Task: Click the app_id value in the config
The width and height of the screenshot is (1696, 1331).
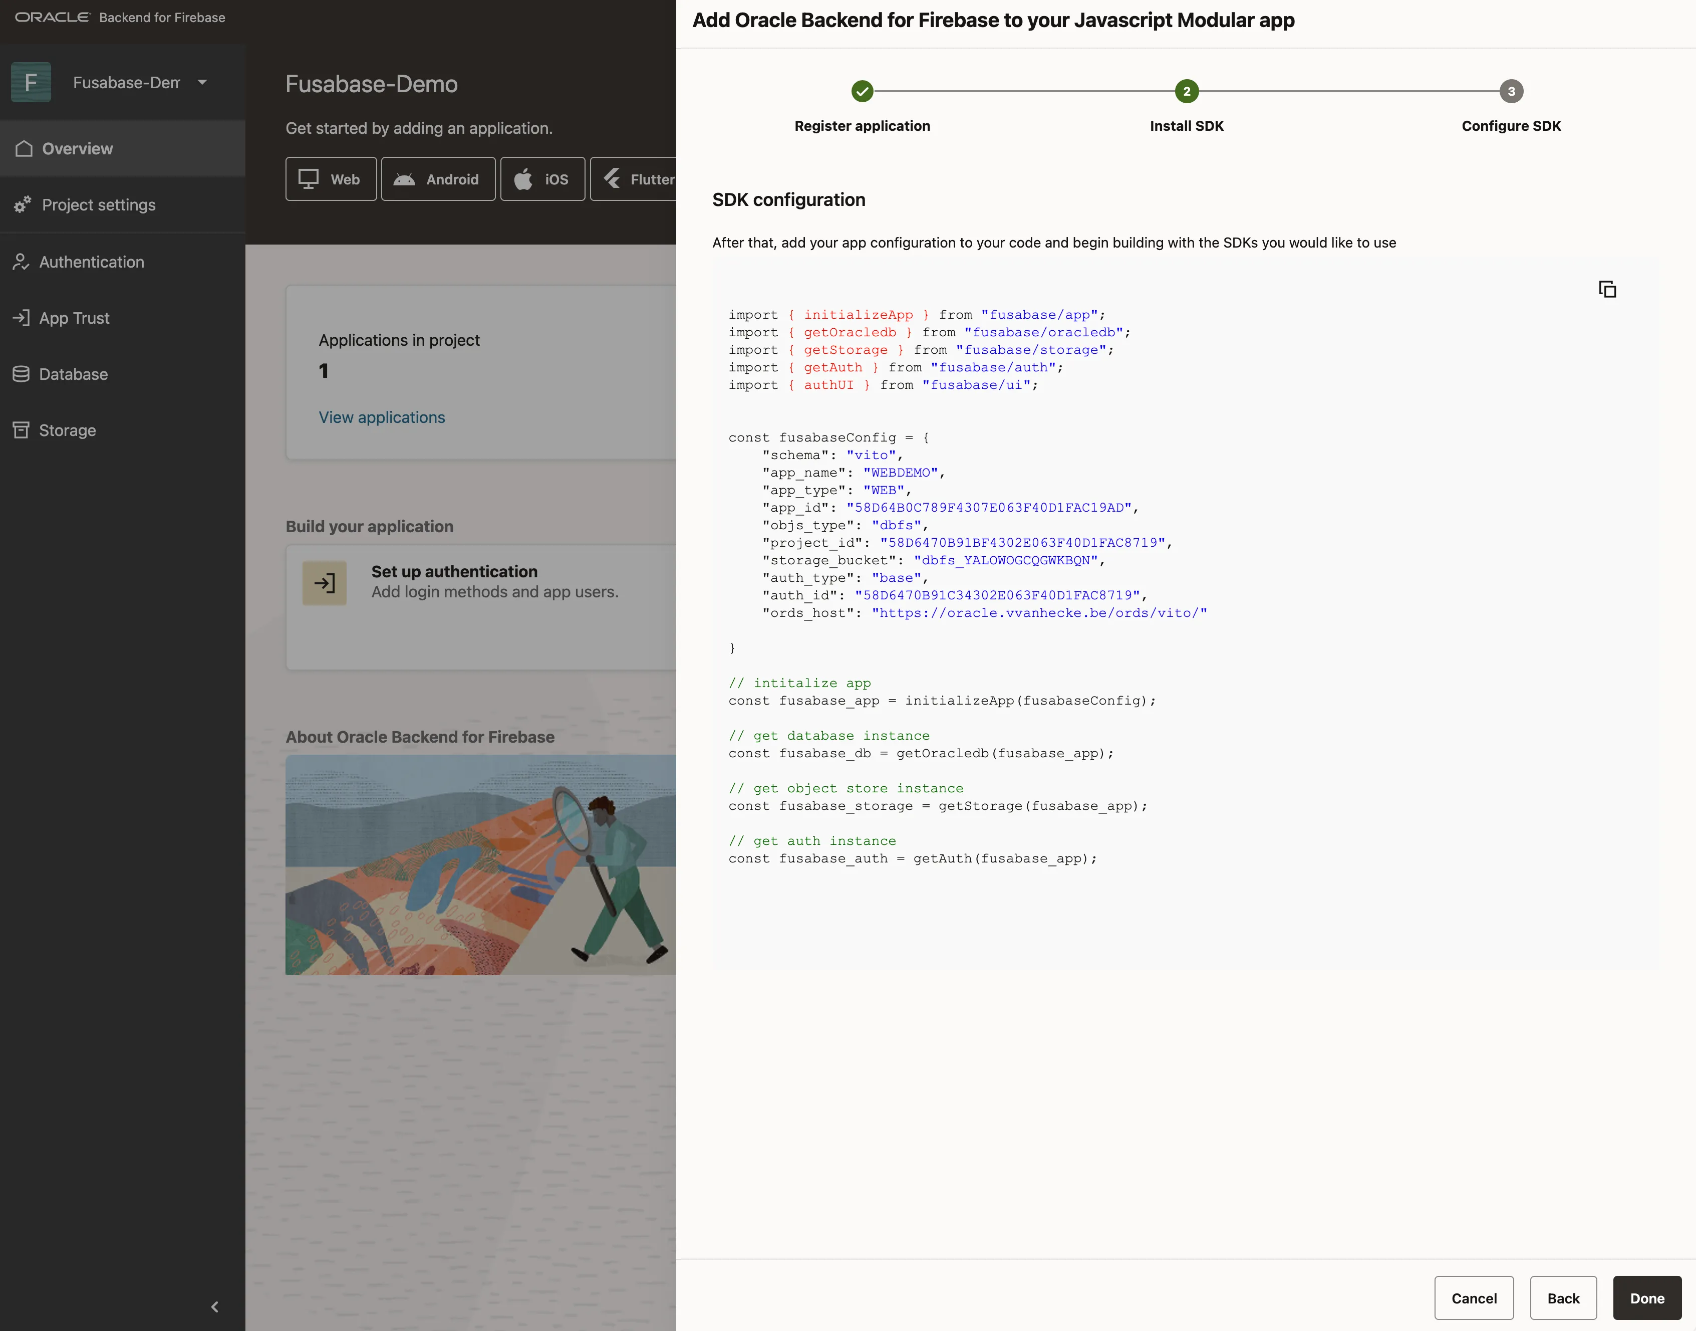Action: point(989,507)
